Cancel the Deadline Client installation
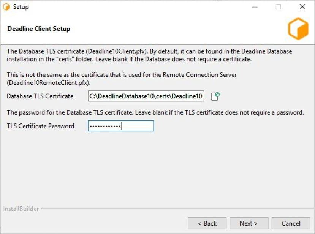 pos(291,223)
